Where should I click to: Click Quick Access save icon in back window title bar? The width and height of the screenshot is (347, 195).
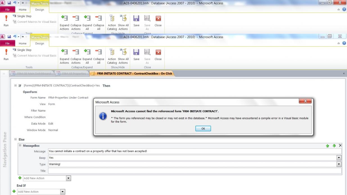[x=10, y=3]
